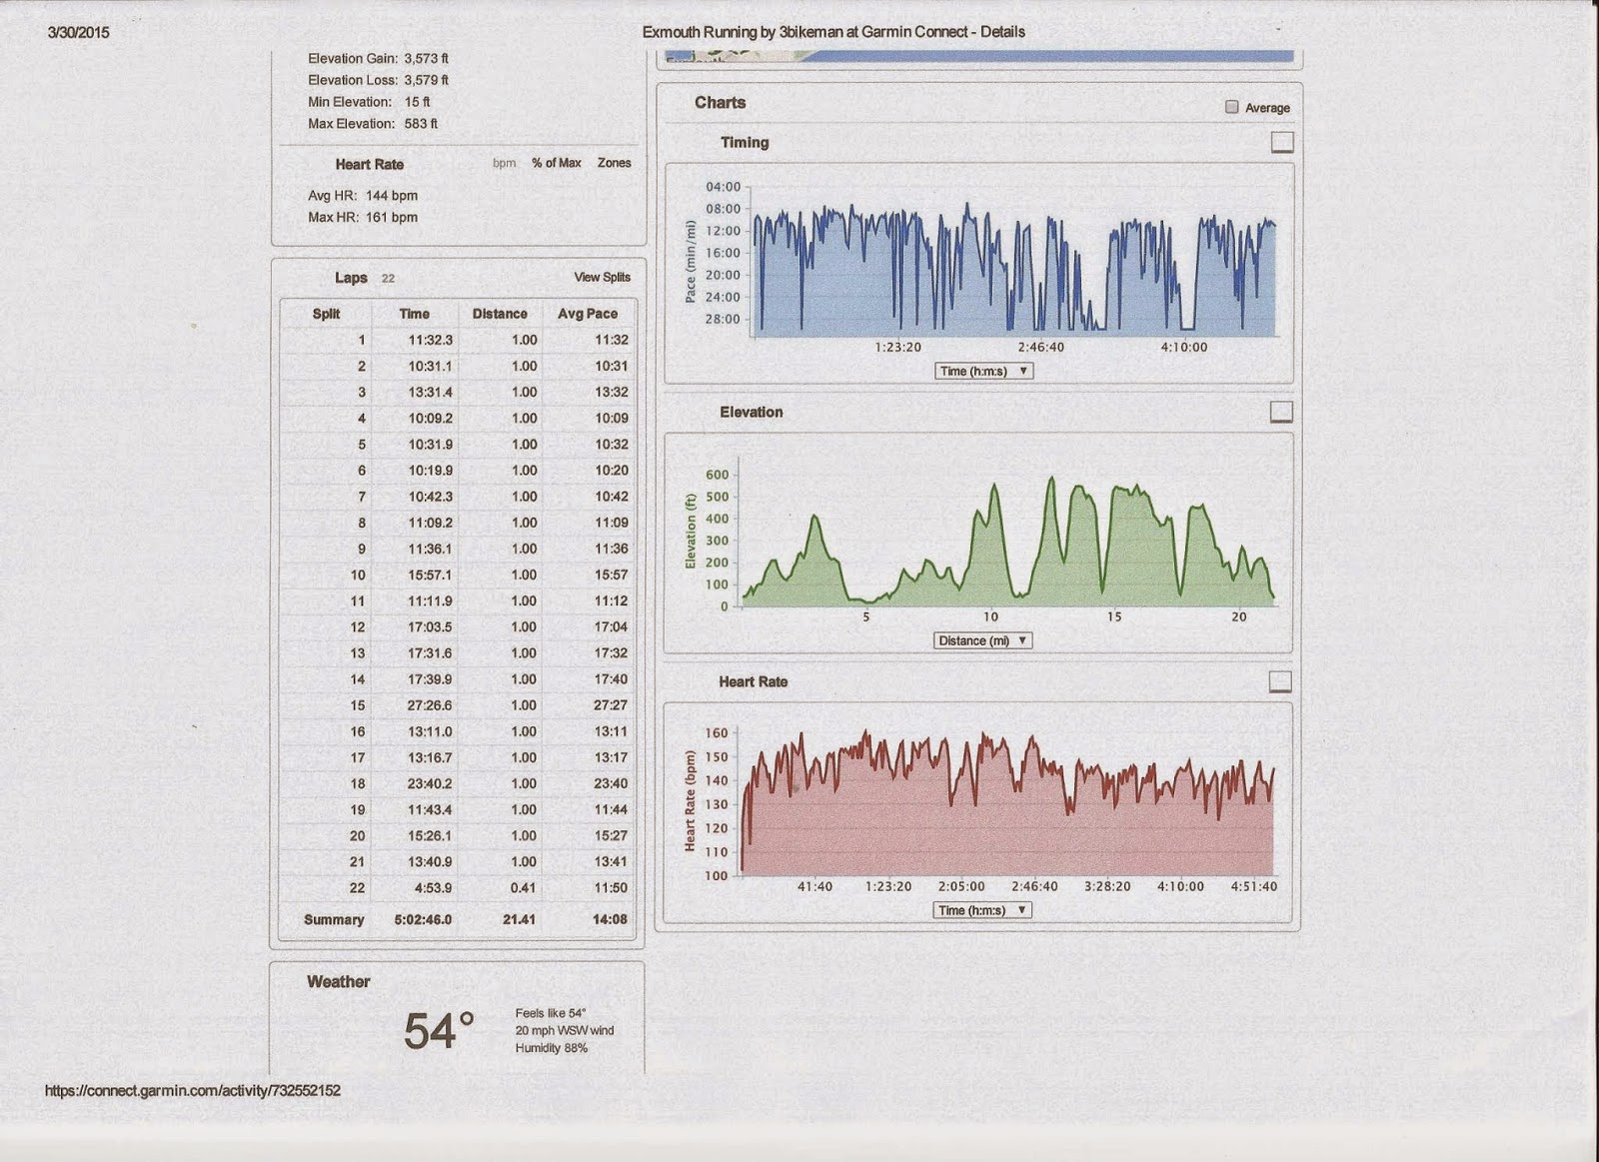The image size is (1599, 1162).
Task: Click the page title "Exmouth Running by 3bikeman"
Action: [743, 32]
